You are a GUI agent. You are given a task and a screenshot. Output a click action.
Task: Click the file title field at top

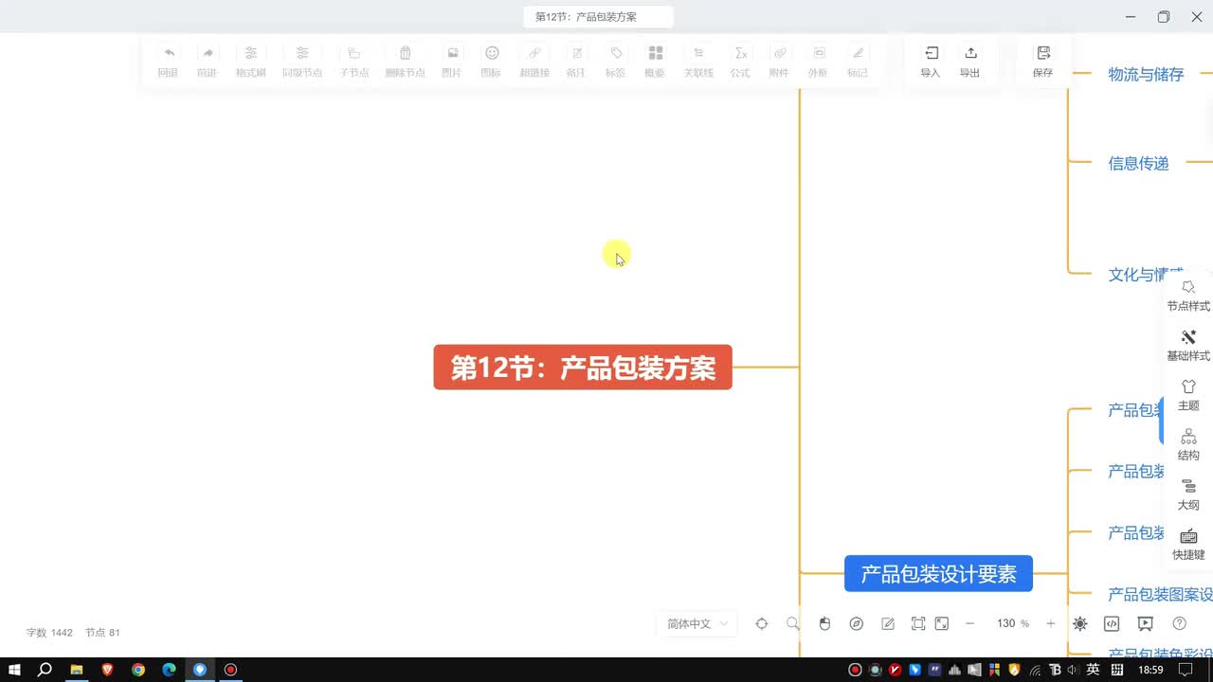tap(598, 17)
